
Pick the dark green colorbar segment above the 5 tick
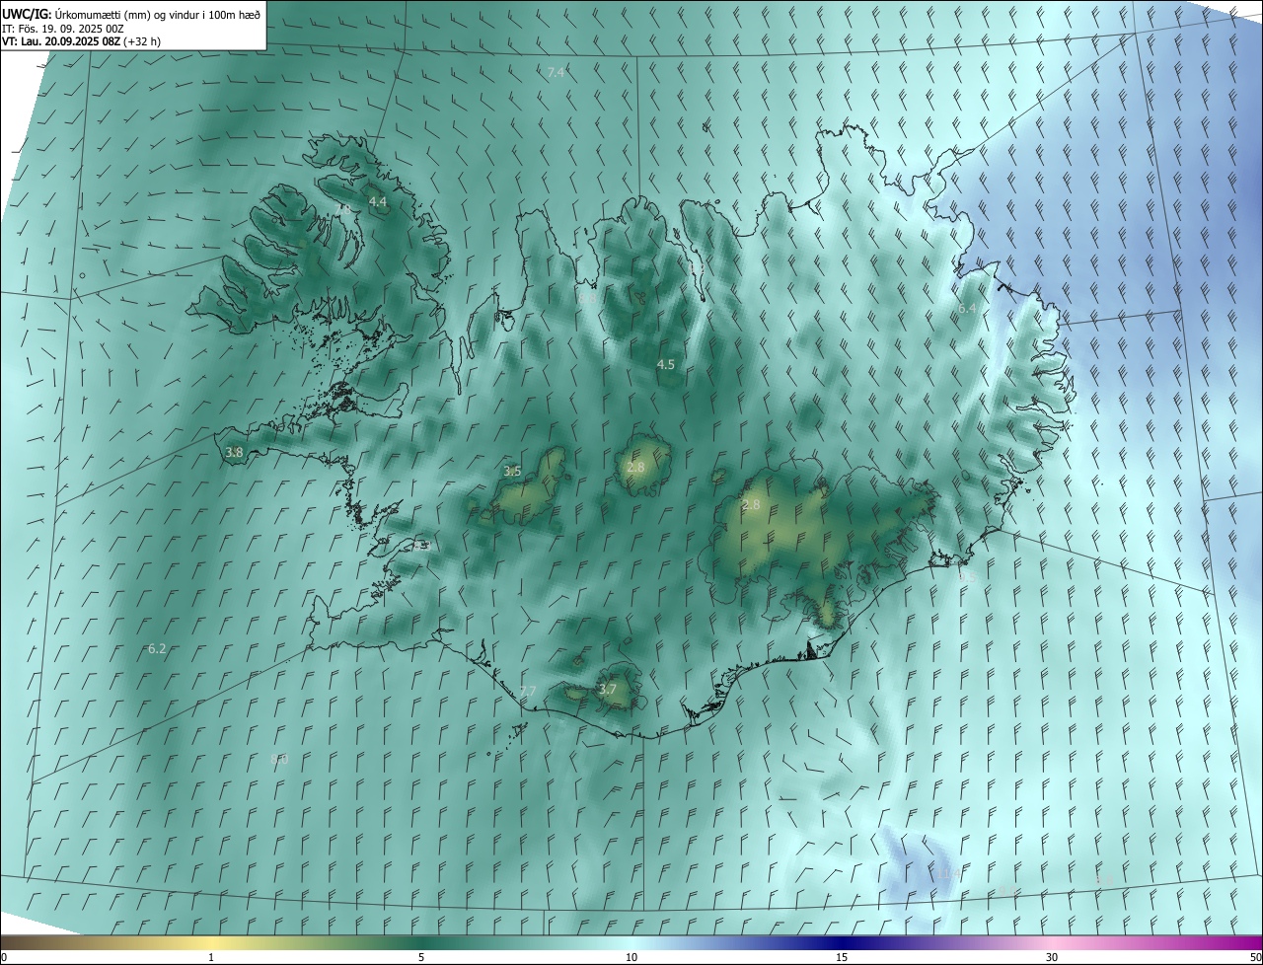point(421,942)
